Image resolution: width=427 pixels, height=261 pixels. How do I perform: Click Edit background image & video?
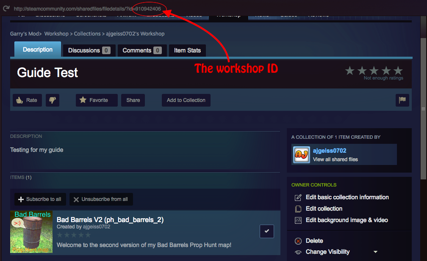(347, 220)
